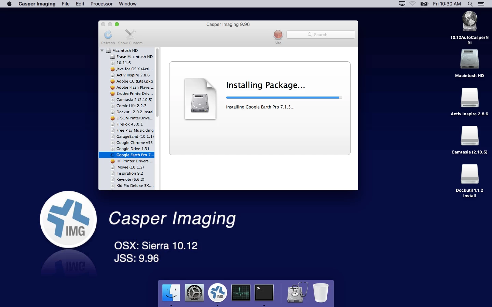This screenshot has width=492, height=307.
Task: Click Dockutil 1.1.2 Install desktop volume
Action: (469, 174)
